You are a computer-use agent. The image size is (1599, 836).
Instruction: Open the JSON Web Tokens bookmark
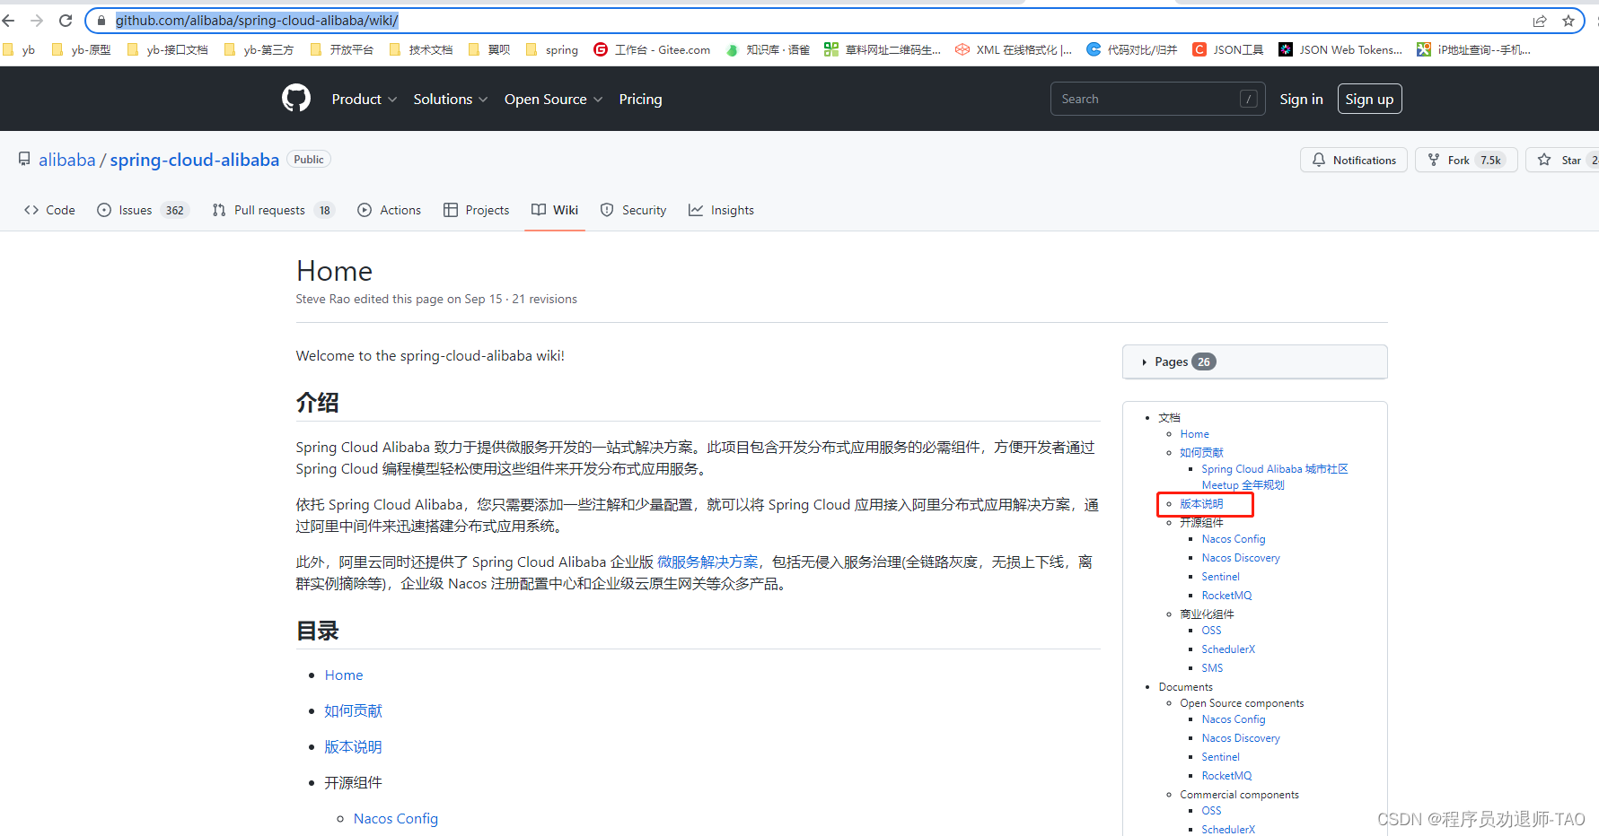pyautogui.click(x=1340, y=49)
